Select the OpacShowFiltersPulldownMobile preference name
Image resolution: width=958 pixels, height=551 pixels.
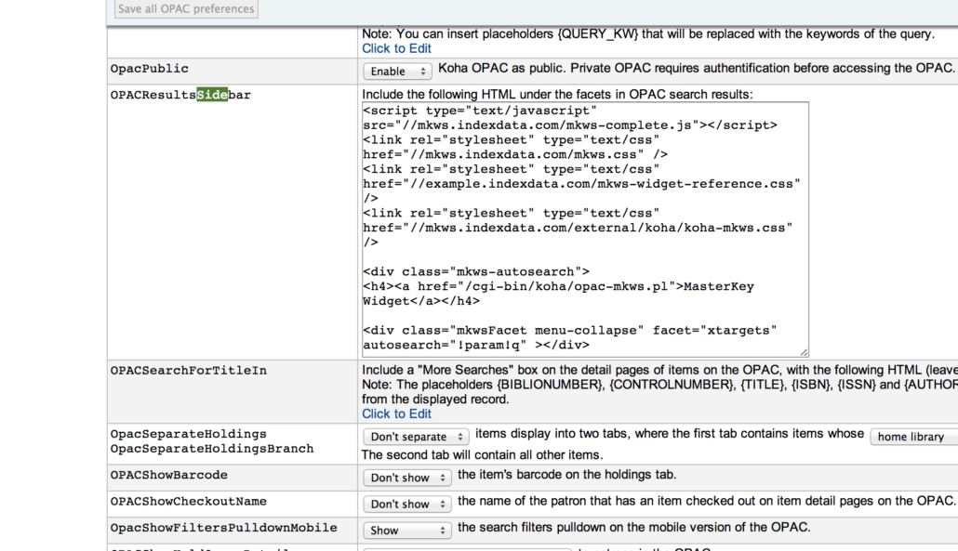[223, 527]
